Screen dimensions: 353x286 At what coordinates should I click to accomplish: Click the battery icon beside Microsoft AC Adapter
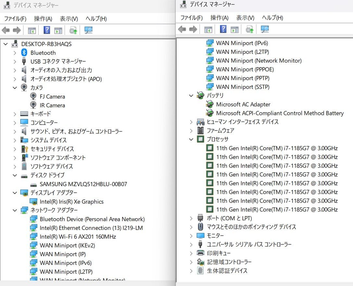(x=210, y=104)
